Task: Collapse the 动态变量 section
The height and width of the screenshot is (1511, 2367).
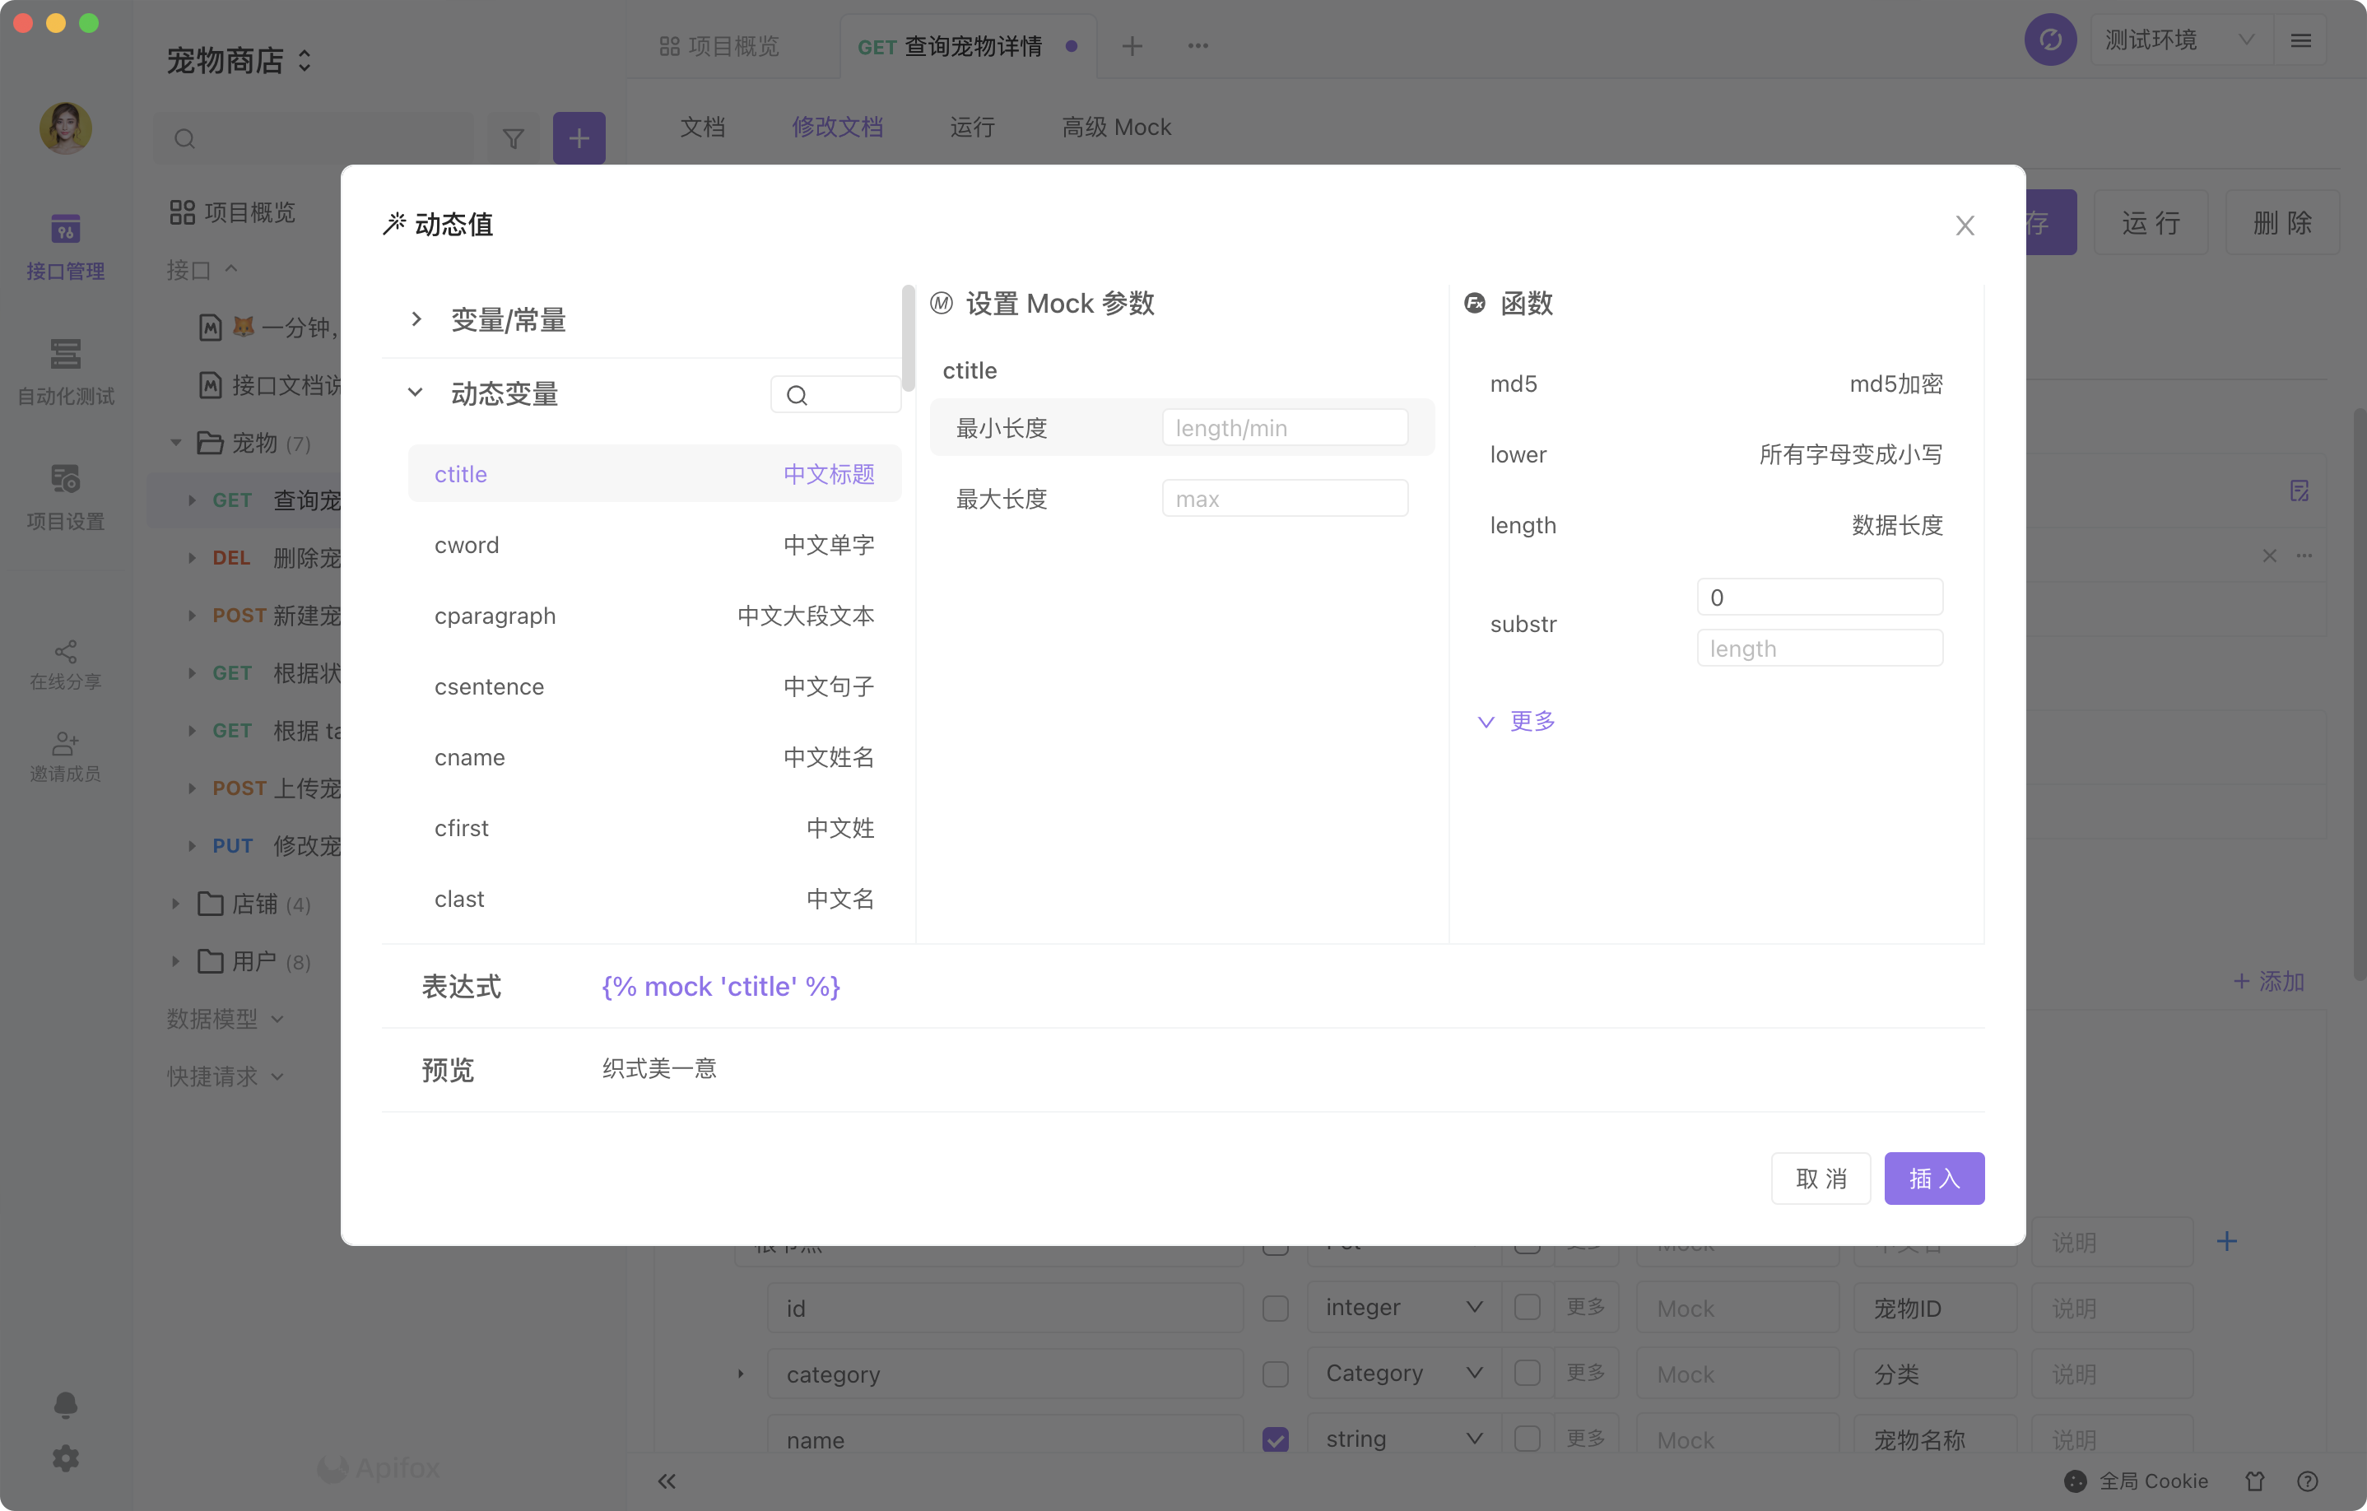Action: click(415, 393)
